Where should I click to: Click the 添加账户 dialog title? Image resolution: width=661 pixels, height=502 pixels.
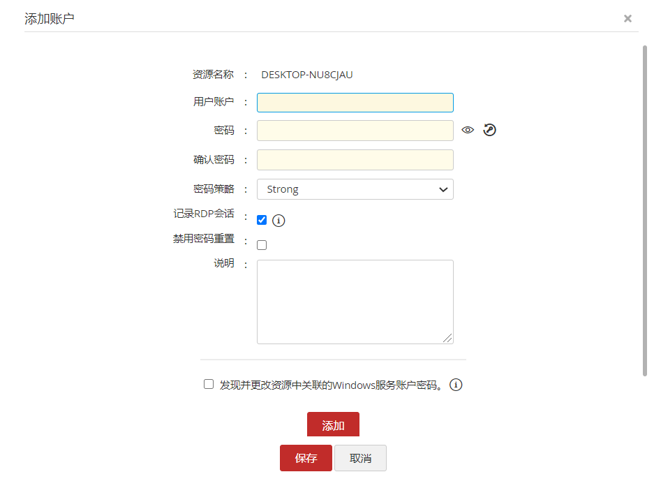[50, 19]
